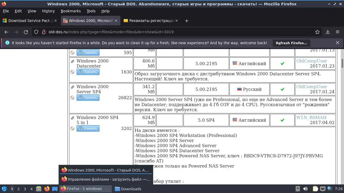Open the History menu
This screenshot has width=344, height=193.
pyautogui.click(x=48, y=11)
